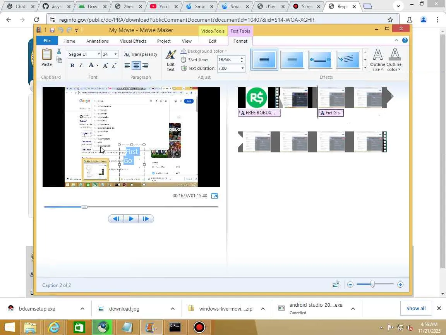Open the font size 24 dropdown
Image resolution: width=446 pixels, height=335 pixels.
point(115,54)
